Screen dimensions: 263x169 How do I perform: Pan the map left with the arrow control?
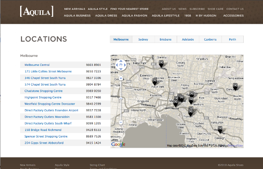[x=117, y=65]
